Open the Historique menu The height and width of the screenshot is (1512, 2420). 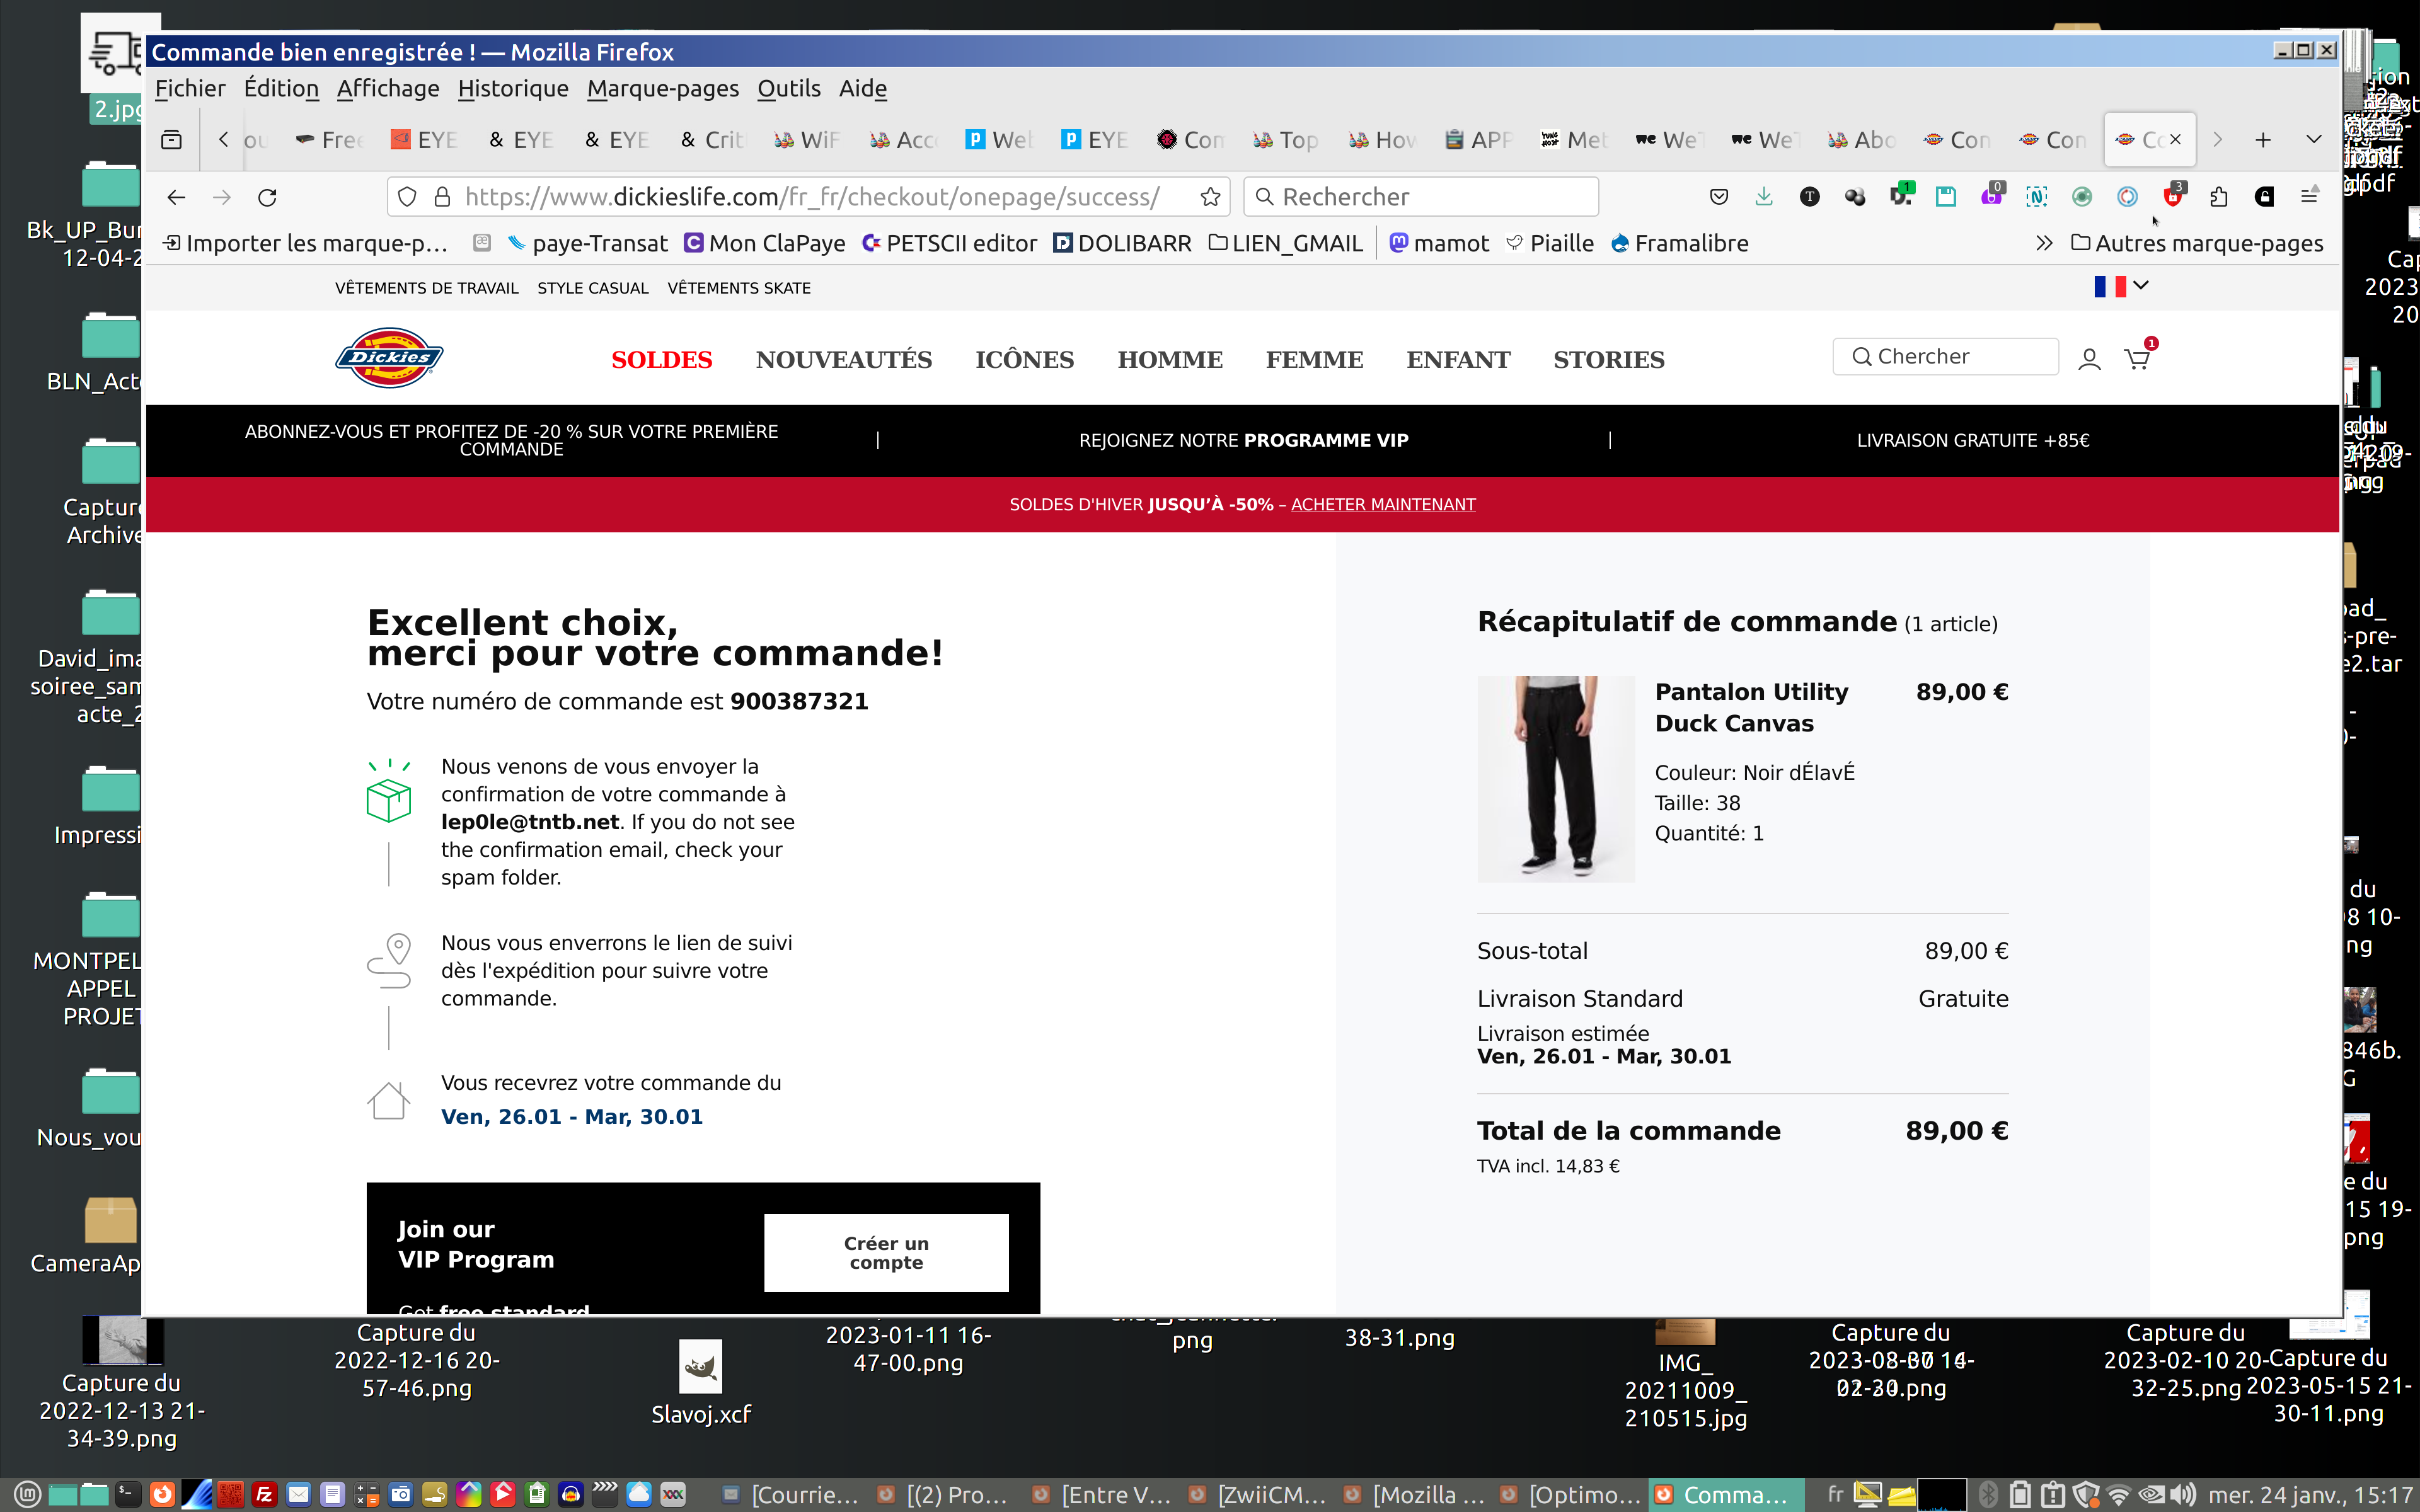(x=512, y=89)
